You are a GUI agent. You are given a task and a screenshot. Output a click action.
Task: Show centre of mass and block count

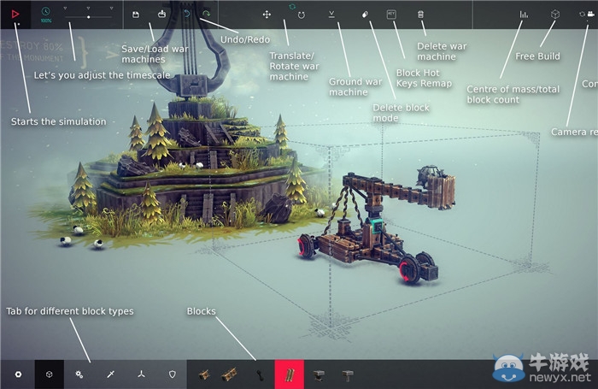point(524,15)
